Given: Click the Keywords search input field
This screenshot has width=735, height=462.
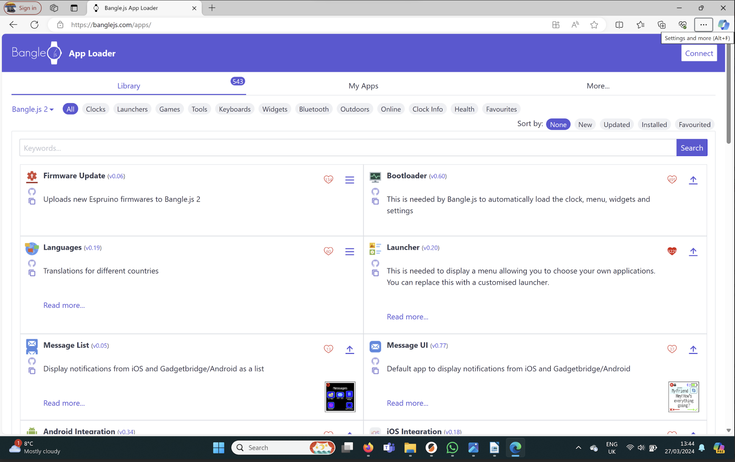Looking at the screenshot, I should coord(348,148).
